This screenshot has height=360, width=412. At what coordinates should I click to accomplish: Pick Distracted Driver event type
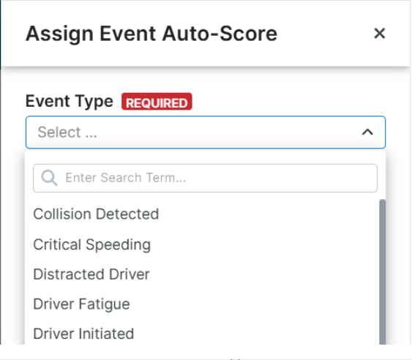(x=91, y=274)
